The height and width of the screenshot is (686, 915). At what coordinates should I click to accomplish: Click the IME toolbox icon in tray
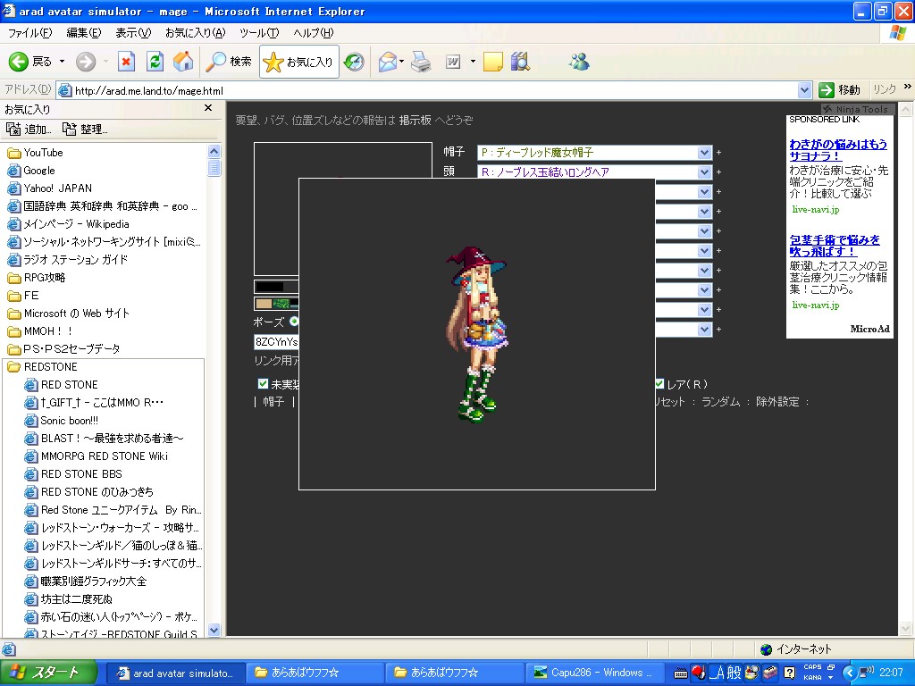pyautogui.click(x=770, y=673)
